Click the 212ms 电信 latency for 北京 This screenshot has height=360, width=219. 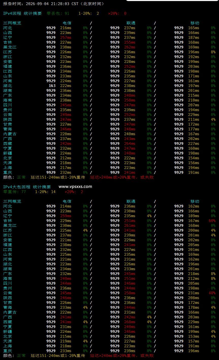66,158
